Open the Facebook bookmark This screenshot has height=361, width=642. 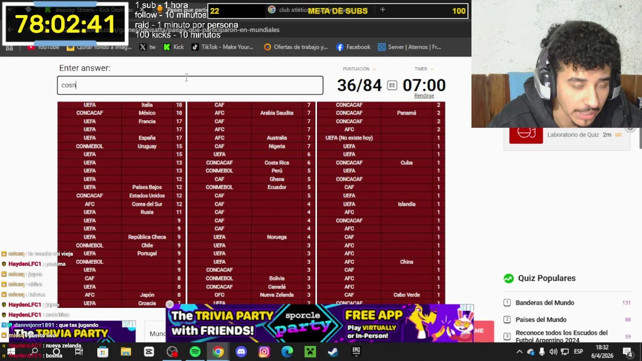click(354, 47)
